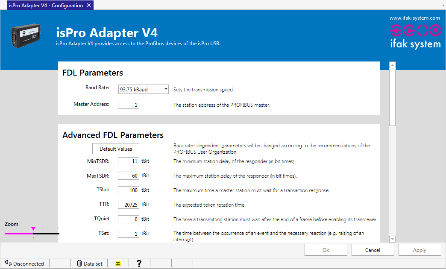Image resolution: width=446 pixels, height=269 pixels.
Task: Click the TTR input field
Action: click(x=129, y=205)
